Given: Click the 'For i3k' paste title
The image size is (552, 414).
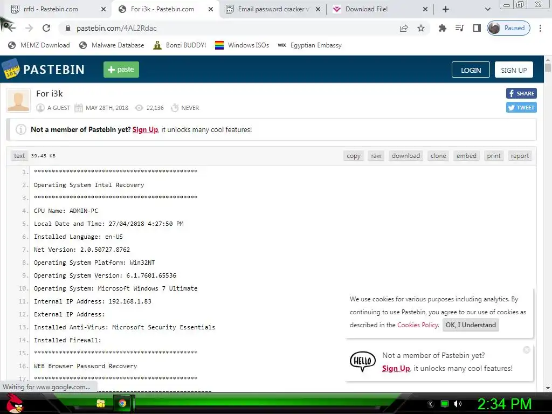Looking at the screenshot, I should click(x=49, y=94).
